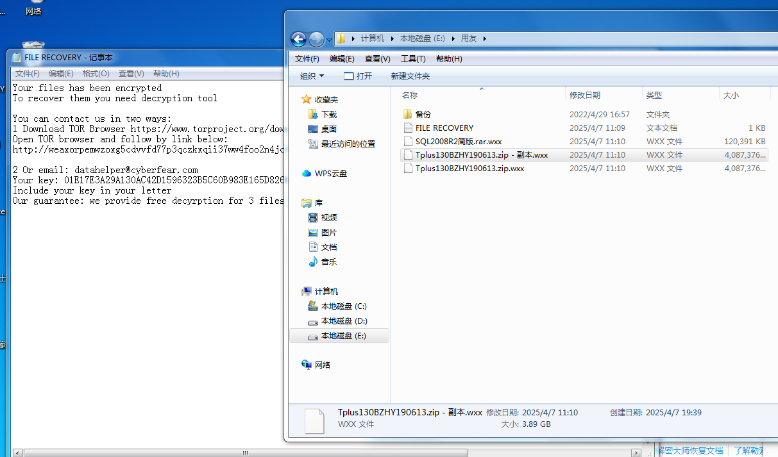Select 本地磁盘 (C:) drive
The width and height of the screenshot is (778, 457).
click(x=343, y=306)
